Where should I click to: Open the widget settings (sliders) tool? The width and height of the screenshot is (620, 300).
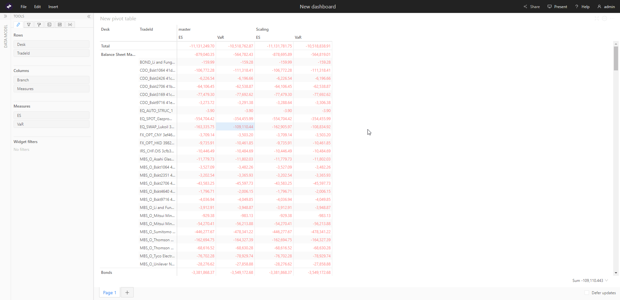[x=59, y=25]
